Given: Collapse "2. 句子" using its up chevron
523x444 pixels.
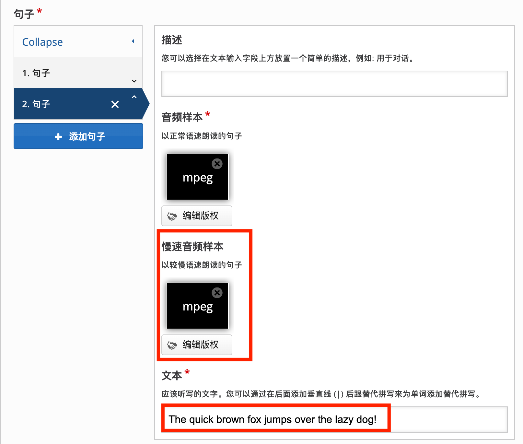Looking at the screenshot, I should 134,97.
